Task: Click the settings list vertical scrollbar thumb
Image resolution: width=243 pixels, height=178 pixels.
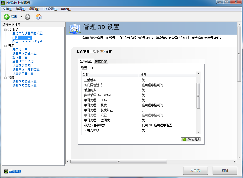Action: (x=198, y=96)
